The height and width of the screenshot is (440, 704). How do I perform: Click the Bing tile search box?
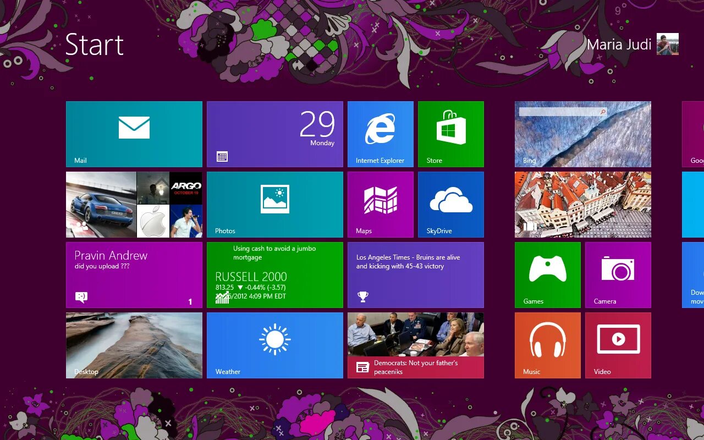(563, 112)
